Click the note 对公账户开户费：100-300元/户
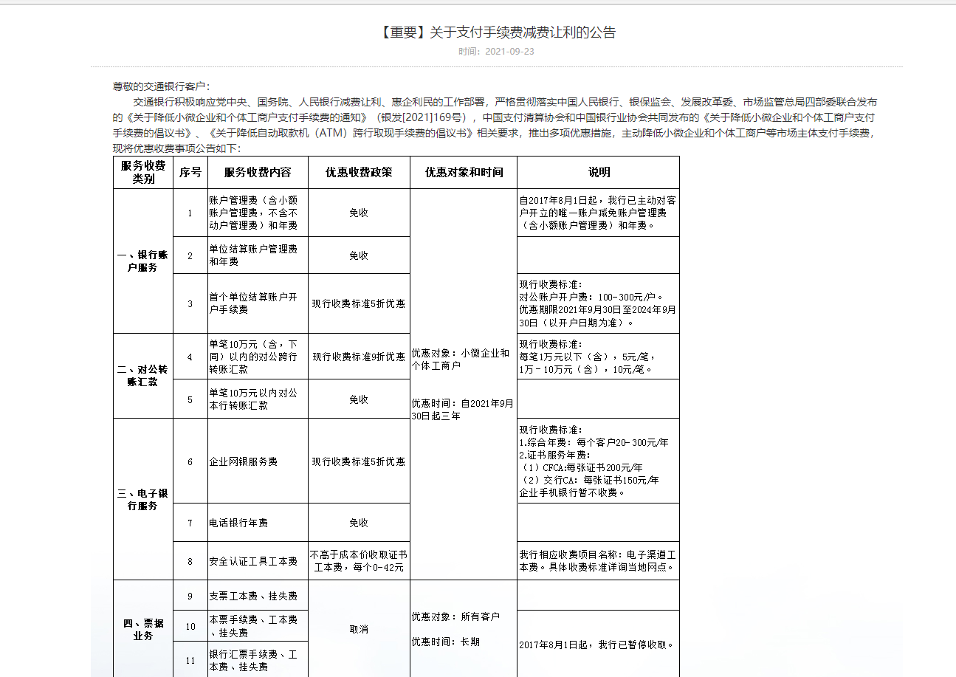Image resolution: width=956 pixels, height=677 pixels. pyautogui.click(x=591, y=297)
